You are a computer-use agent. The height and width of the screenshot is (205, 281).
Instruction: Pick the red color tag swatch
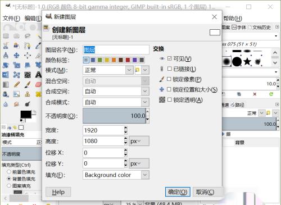pyautogui.click(x=128, y=60)
